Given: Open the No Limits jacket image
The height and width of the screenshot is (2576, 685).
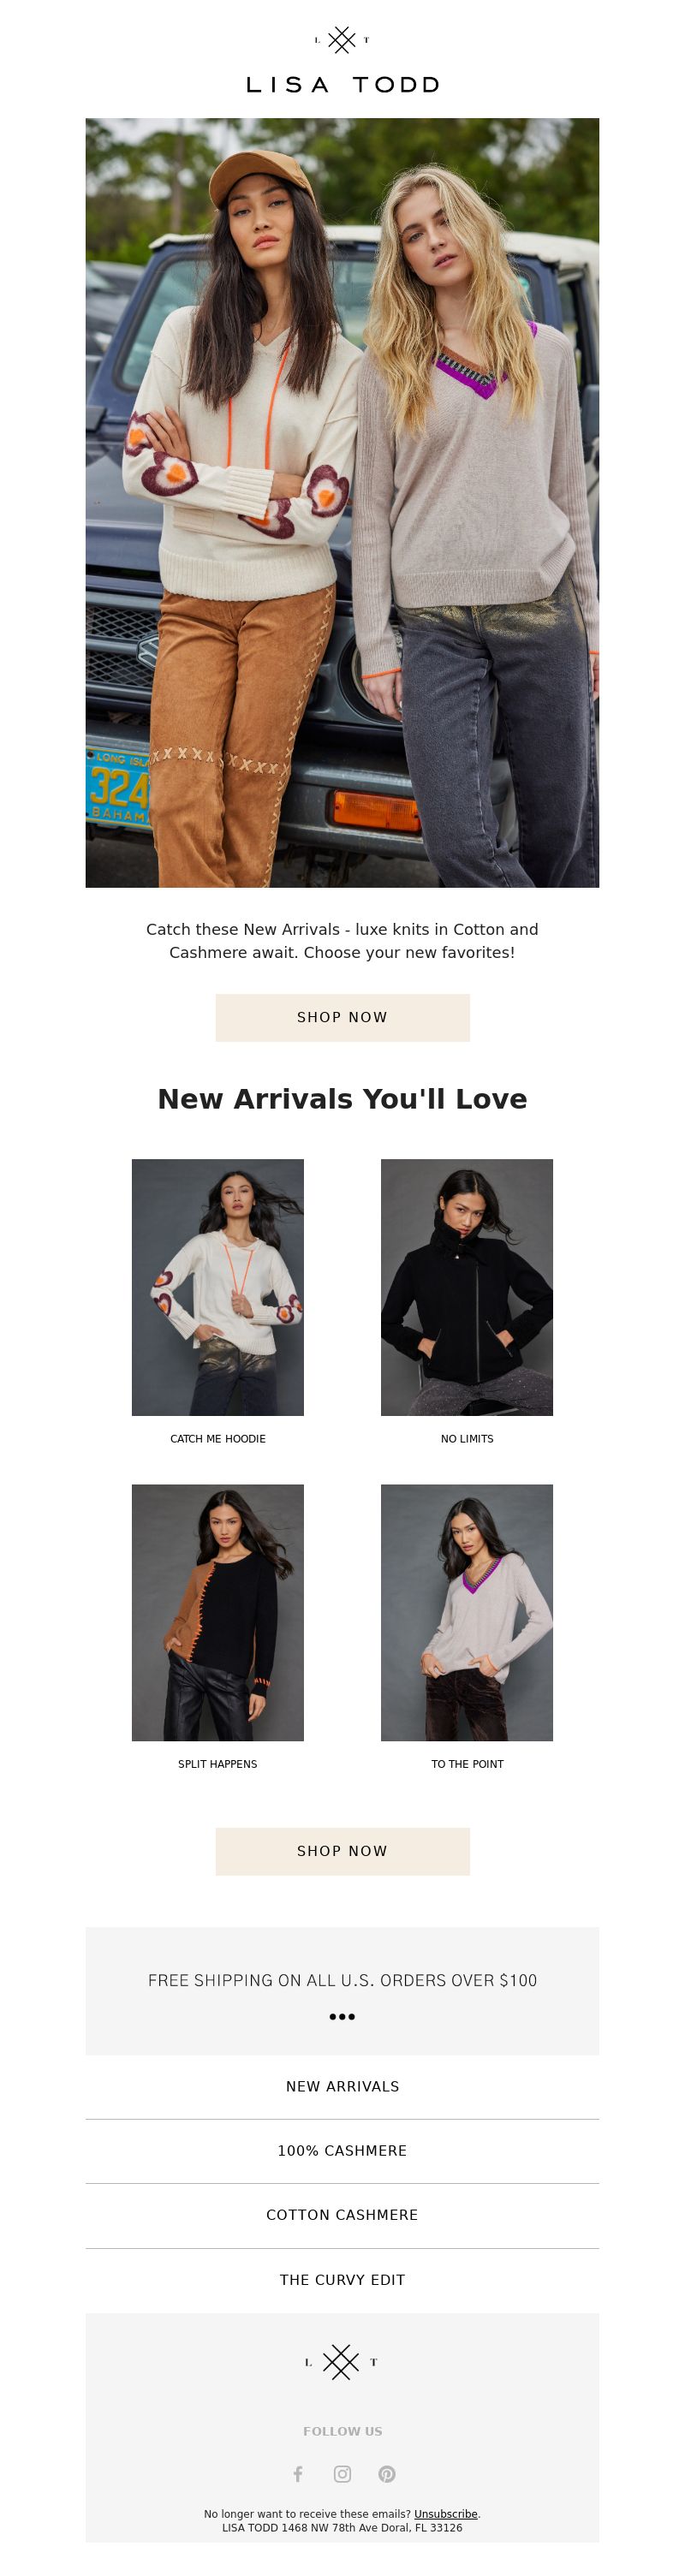Looking at the screenshot, I should pos(467,1287).
